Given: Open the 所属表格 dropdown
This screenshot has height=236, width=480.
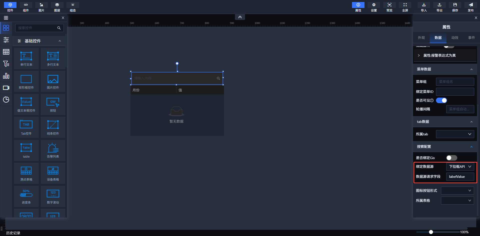Looking at the screenshot, I should pyautogui.click(x=457, y=201).
